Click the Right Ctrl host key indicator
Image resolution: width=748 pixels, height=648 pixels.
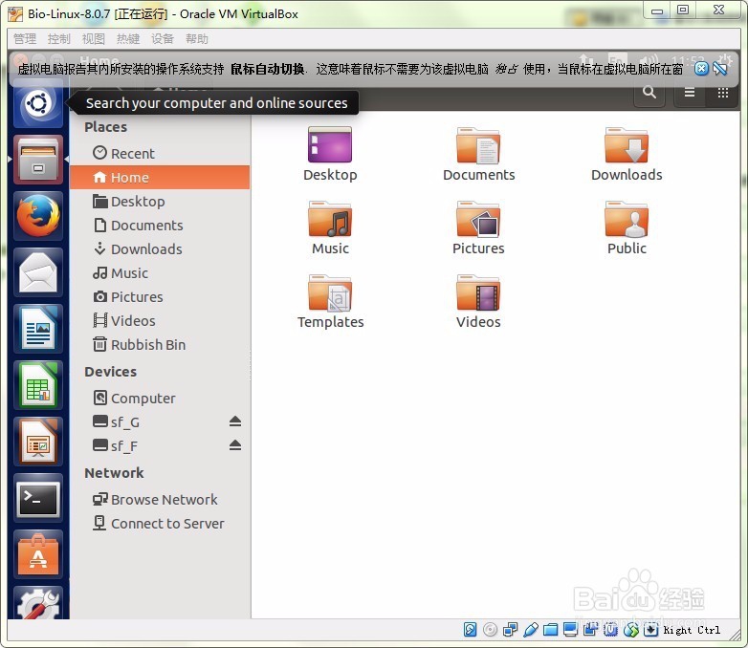(x=692, y=630)
